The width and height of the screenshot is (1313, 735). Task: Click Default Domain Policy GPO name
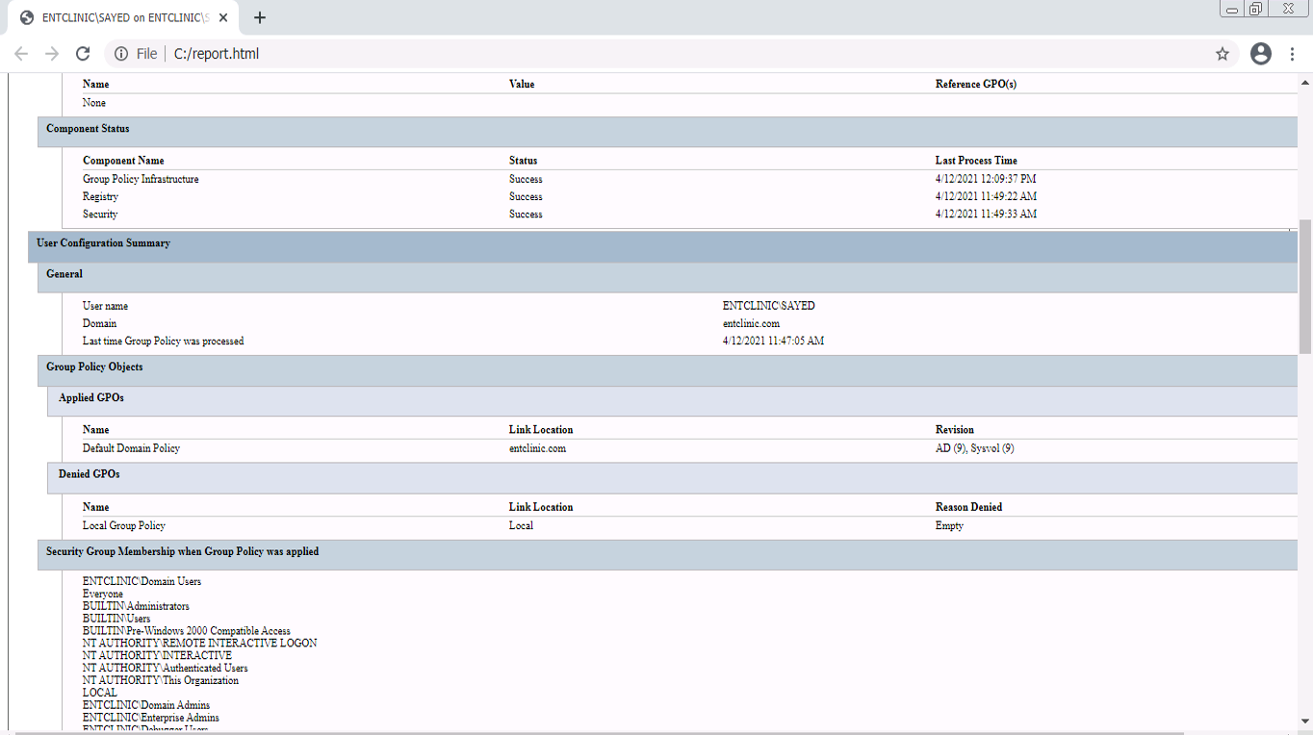[x=131, y=448]
